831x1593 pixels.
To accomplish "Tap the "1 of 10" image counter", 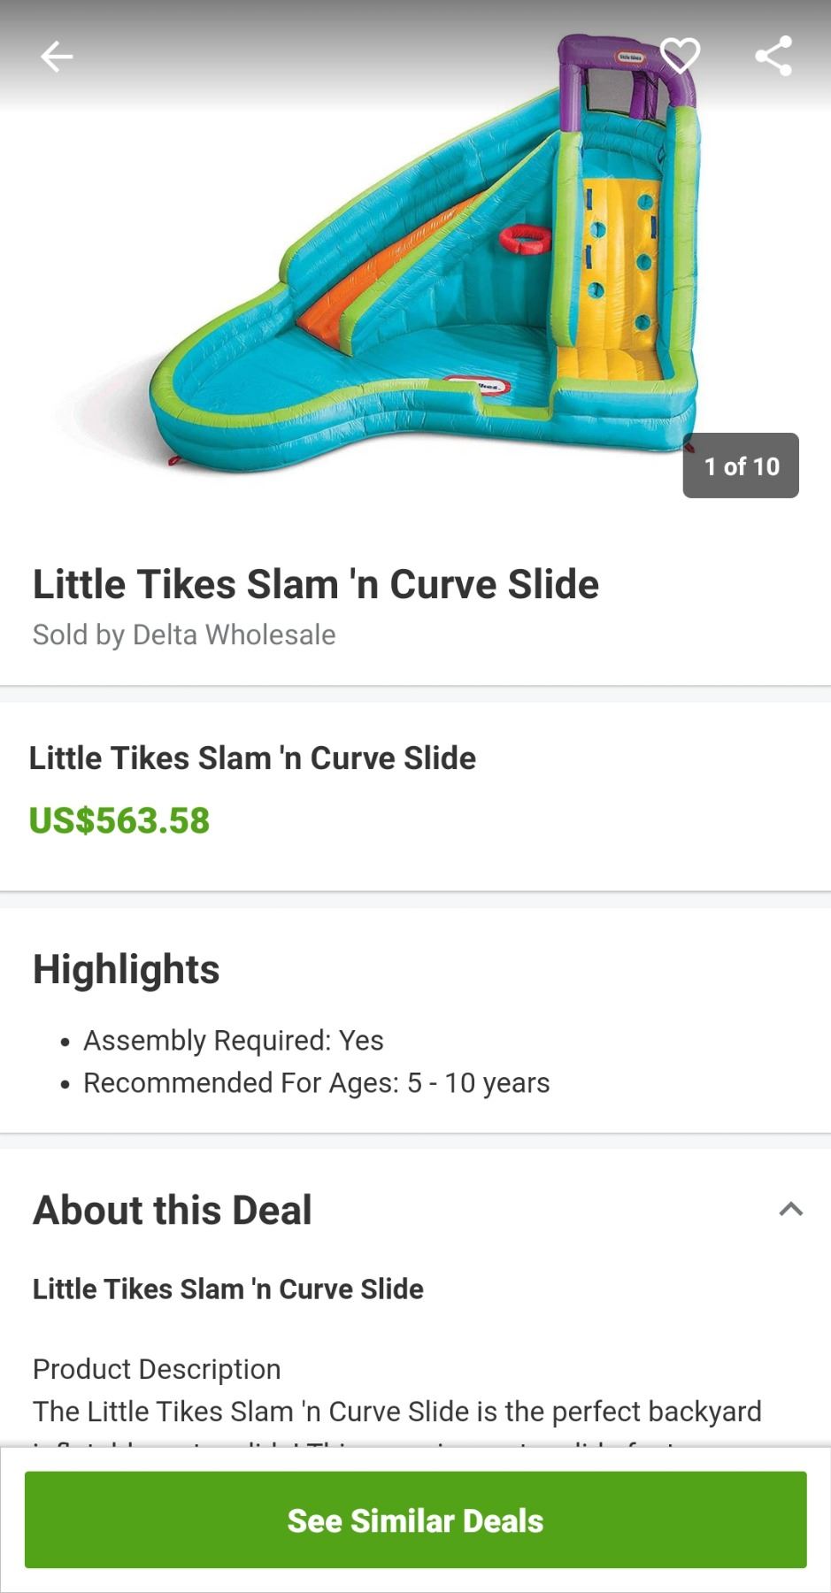I will 741,466.
